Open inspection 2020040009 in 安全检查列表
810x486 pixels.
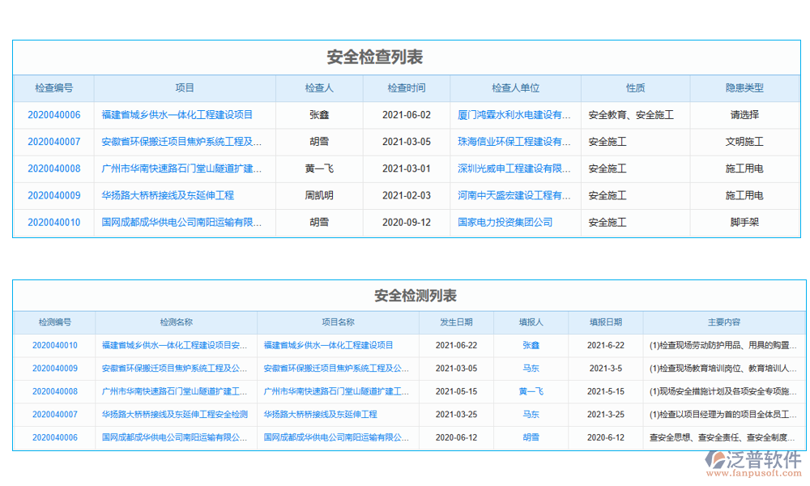point(53,195)
